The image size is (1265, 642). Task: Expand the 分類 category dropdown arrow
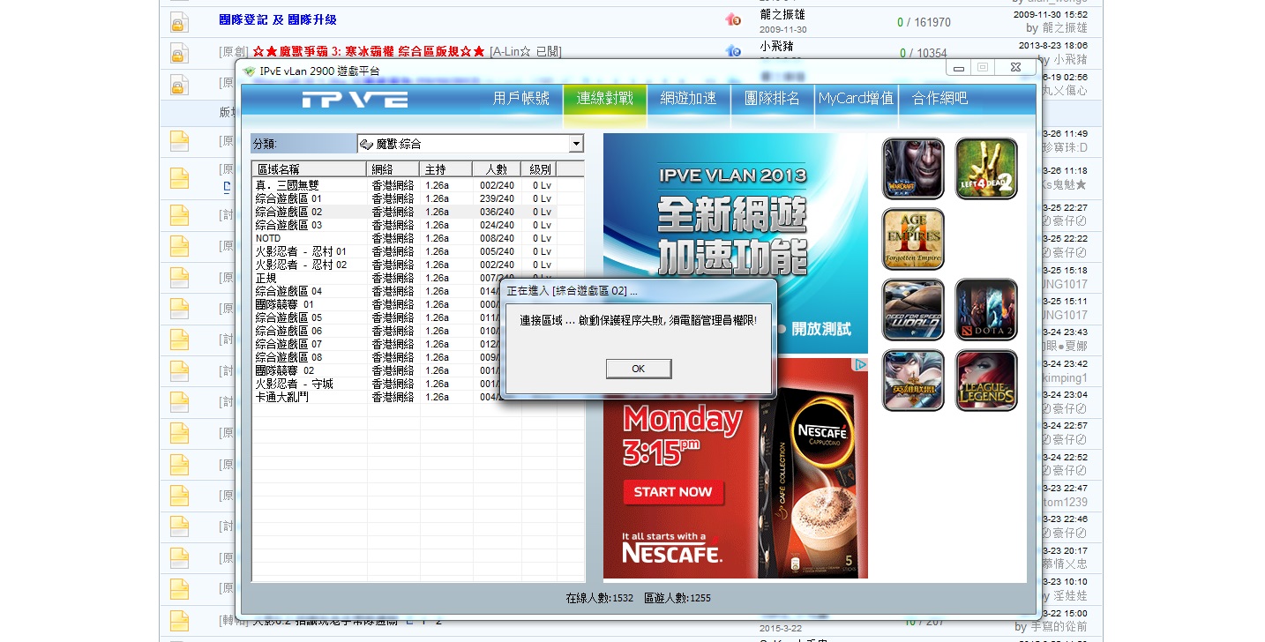(x=576, y=144)
